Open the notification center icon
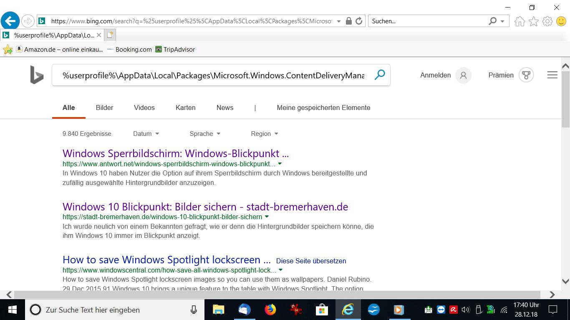Viewport: 570px width, 320px height. tap(553, 310)
